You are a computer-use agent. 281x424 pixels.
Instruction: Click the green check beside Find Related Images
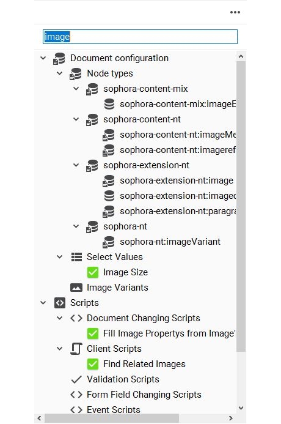[x=93, y=364]
